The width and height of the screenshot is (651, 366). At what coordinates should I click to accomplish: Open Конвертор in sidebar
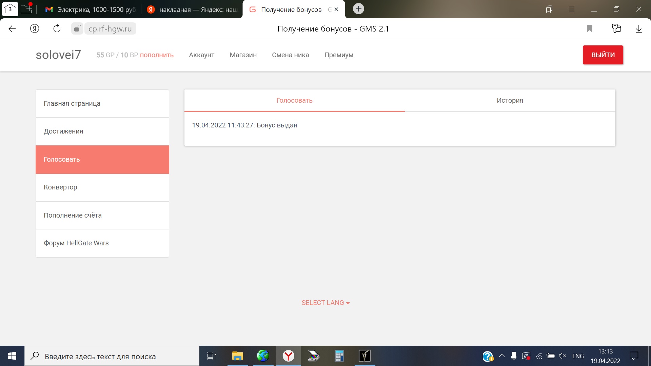102,187
